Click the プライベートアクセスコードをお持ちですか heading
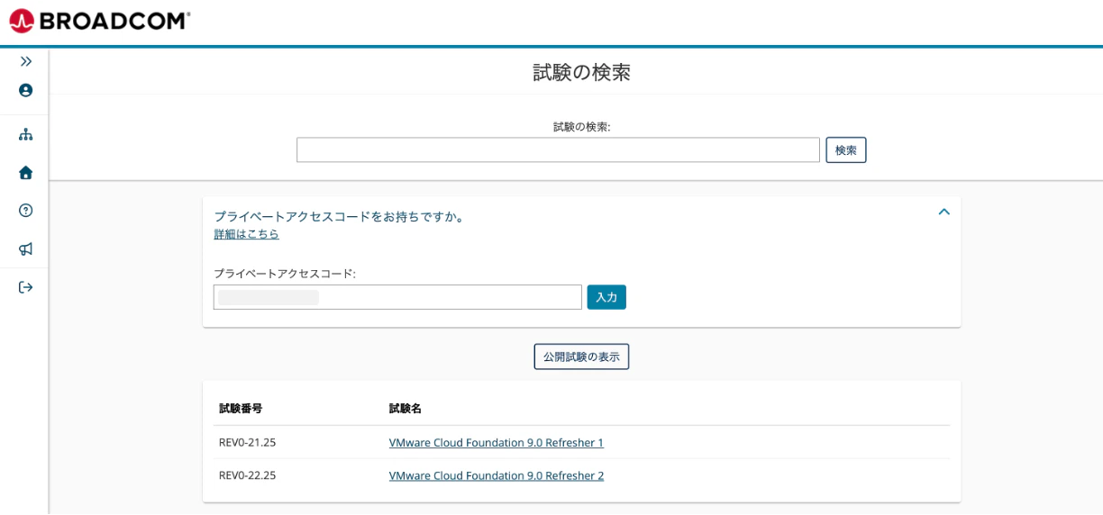Image resolution: width=1103 pixels, height=515 pixels. point(340,217)
